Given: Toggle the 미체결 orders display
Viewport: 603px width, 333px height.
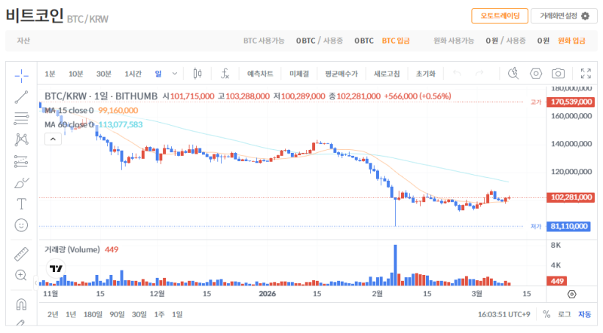Looking at the screenshot, I should pos(299,74).
